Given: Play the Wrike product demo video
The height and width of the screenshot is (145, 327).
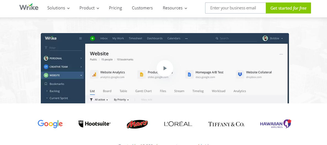Looking at the screenshot, I should coord(165,68).
